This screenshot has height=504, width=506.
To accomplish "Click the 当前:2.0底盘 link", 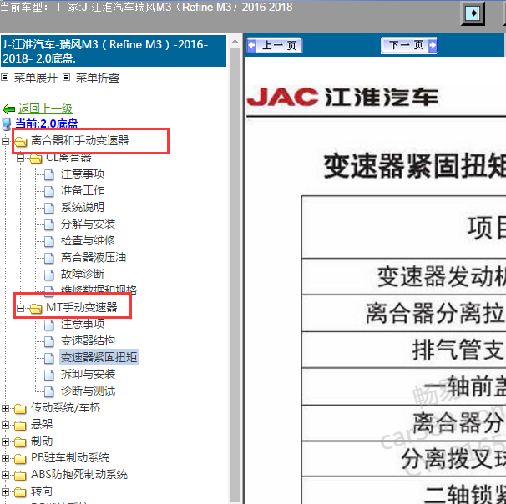I will click(x=47, y=123).
